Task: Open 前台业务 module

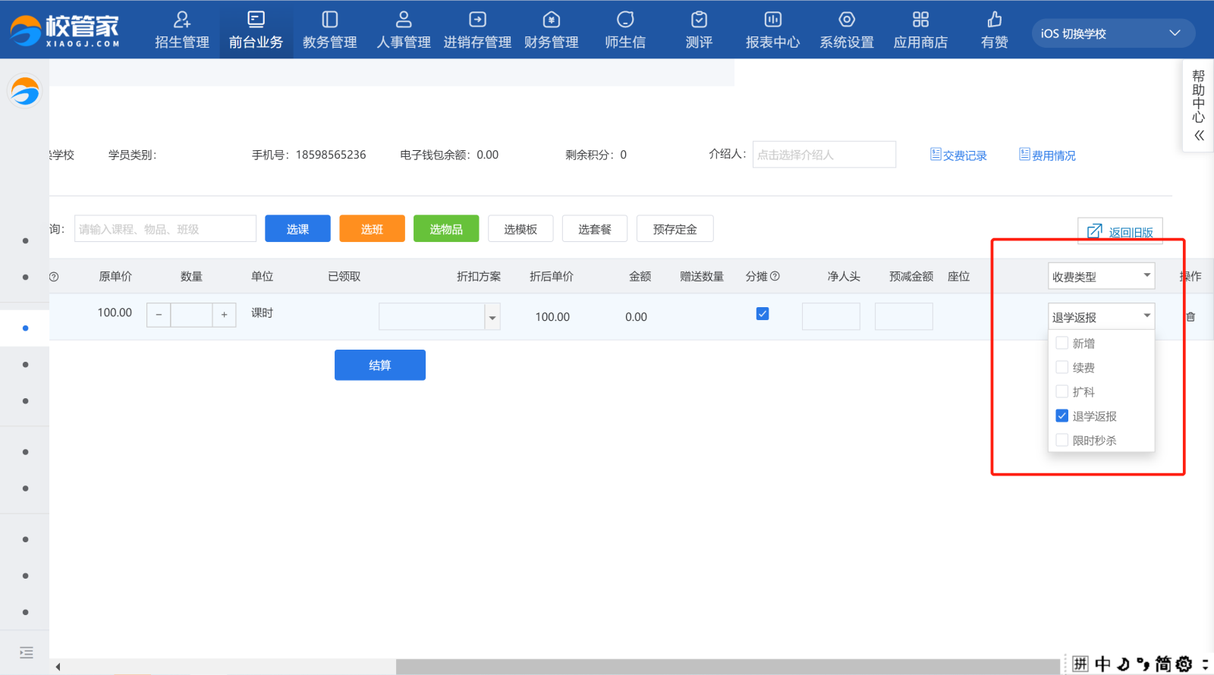Action: click(x=256, y=30)
